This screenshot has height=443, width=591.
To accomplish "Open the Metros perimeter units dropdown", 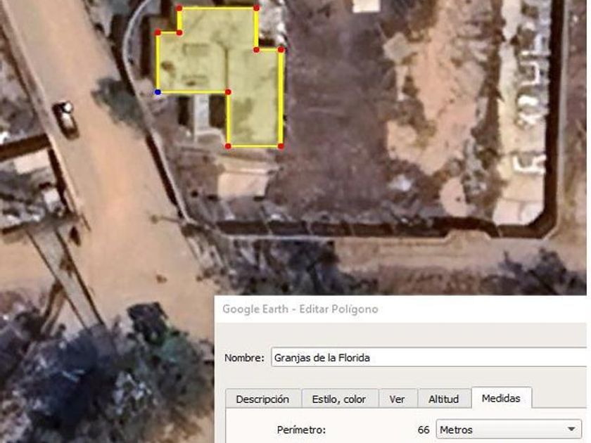I will [509, 430].
